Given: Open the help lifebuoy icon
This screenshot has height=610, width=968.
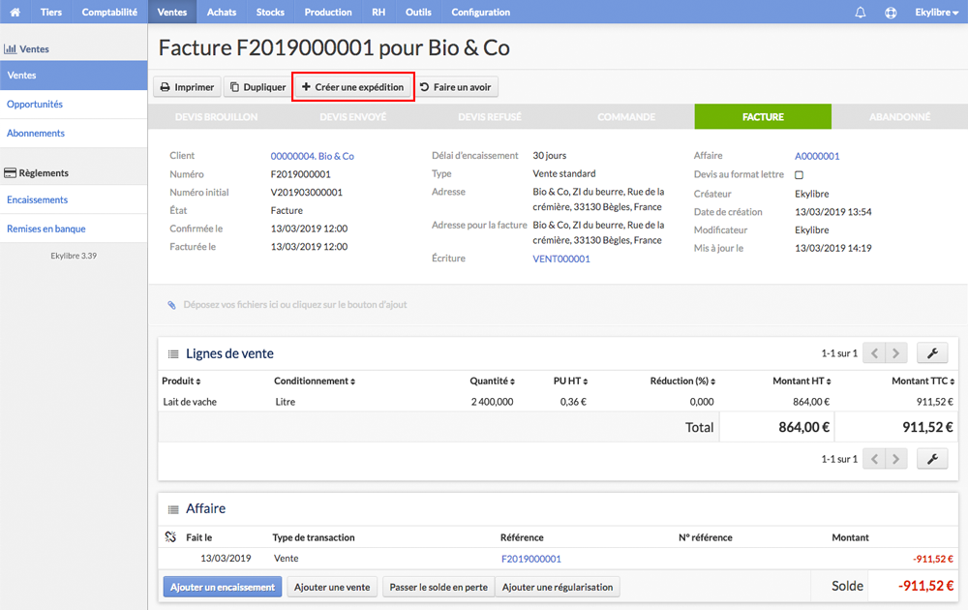Looking at the screenshot, I should [x=891, y=13].
